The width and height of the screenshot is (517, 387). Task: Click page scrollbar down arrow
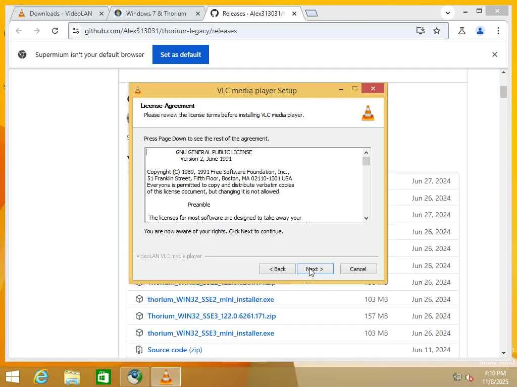(503, 353)
